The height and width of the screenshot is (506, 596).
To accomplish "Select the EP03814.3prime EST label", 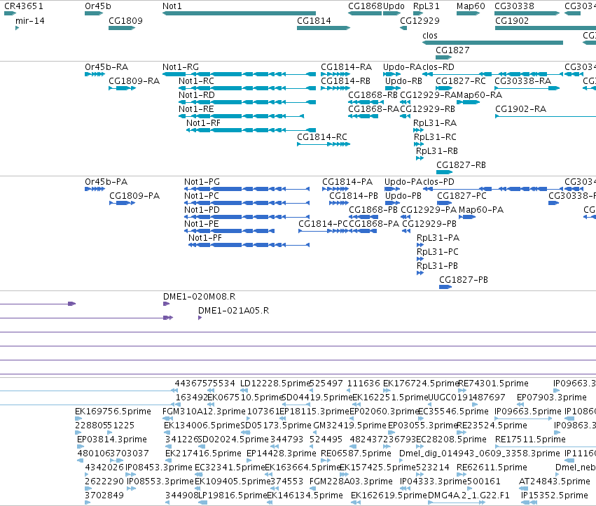I will tap(112, 440).
